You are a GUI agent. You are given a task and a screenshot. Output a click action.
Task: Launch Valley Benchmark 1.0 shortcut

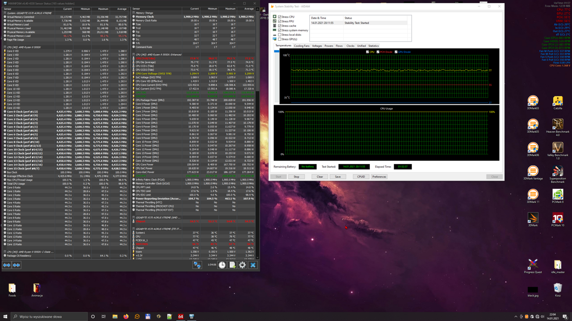558,151
